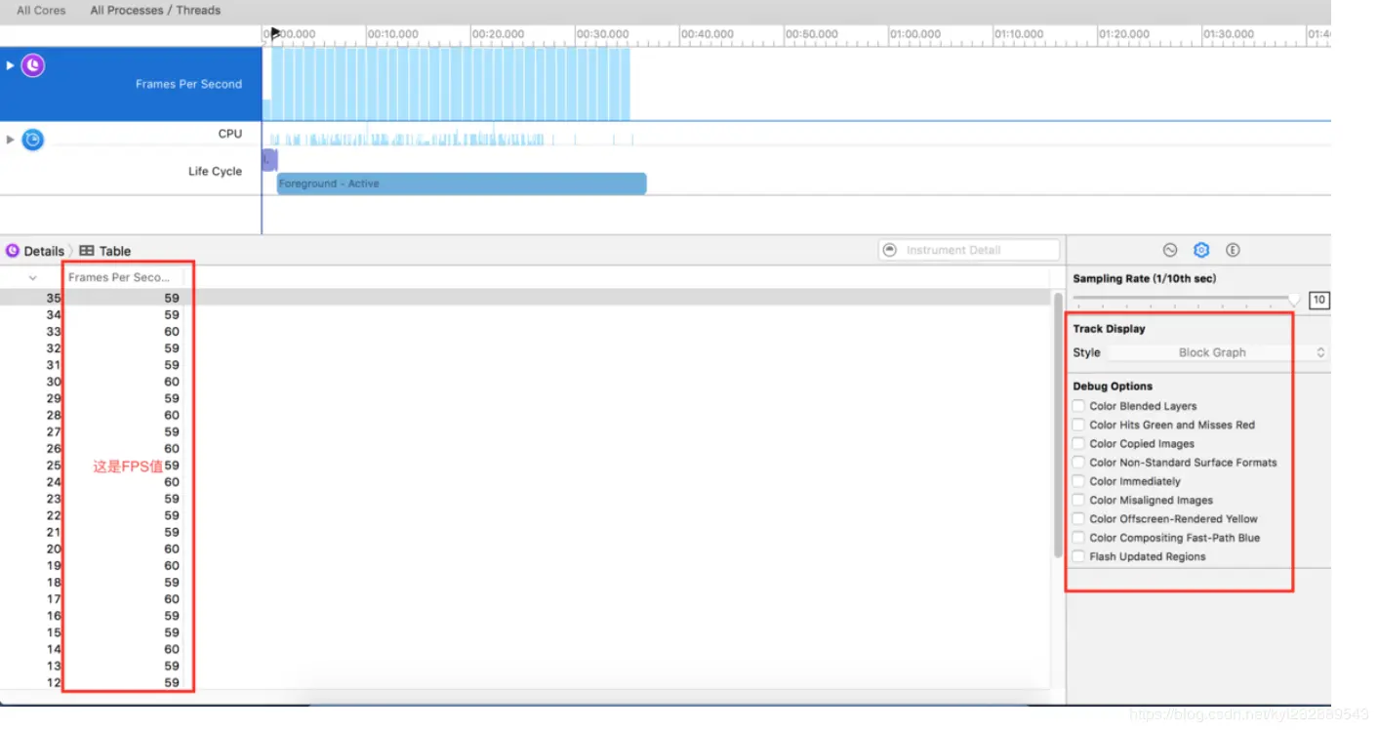Select table row 17
The image size is (1378, 732).
[525, 598]
